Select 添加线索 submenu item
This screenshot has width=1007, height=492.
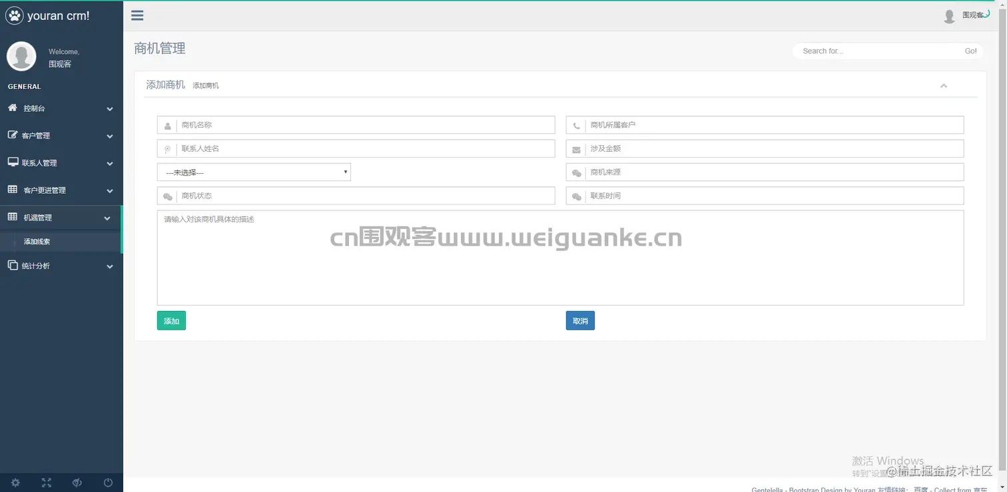click(37, 242)
